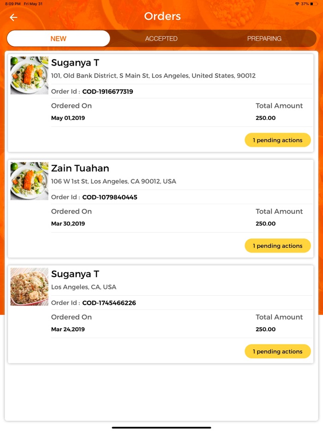Switch to the ACCEPTED tab

[161, 39]
